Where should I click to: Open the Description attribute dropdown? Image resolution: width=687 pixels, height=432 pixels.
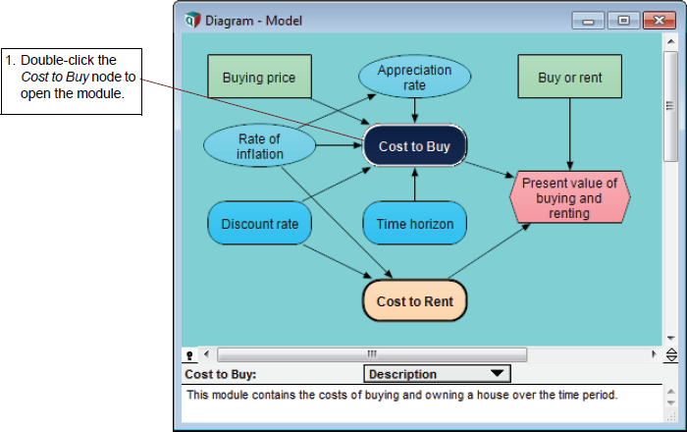pyautogui.click(x=437, y=374)
